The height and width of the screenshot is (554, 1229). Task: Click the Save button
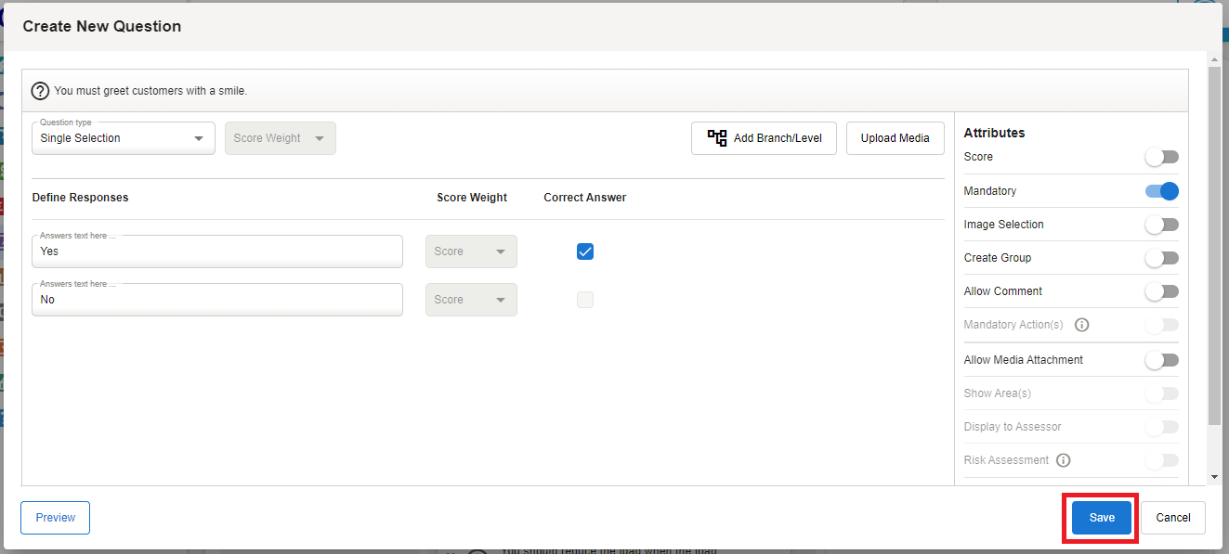tap(1101, 518)
